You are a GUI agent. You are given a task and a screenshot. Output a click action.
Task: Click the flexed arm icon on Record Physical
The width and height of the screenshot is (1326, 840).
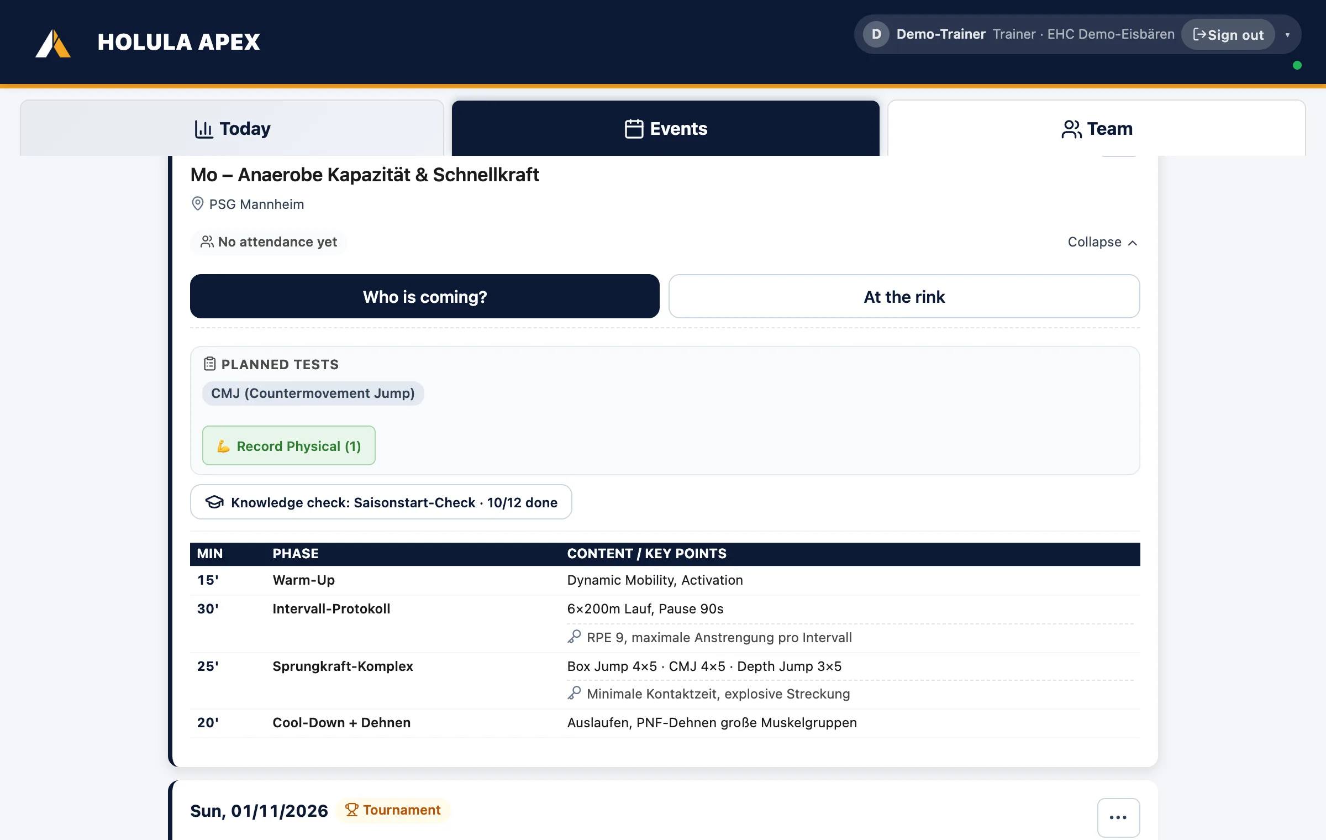(223, 446)
